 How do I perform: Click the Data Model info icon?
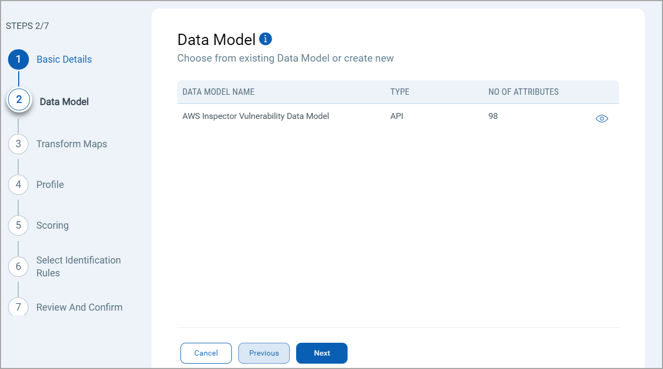pos(266,39)
